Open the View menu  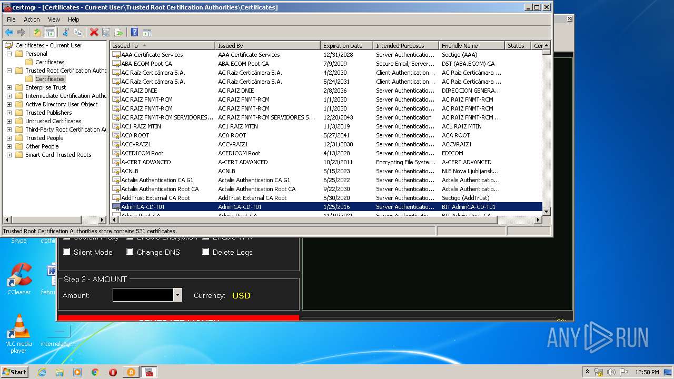click(x=54, y=19)
